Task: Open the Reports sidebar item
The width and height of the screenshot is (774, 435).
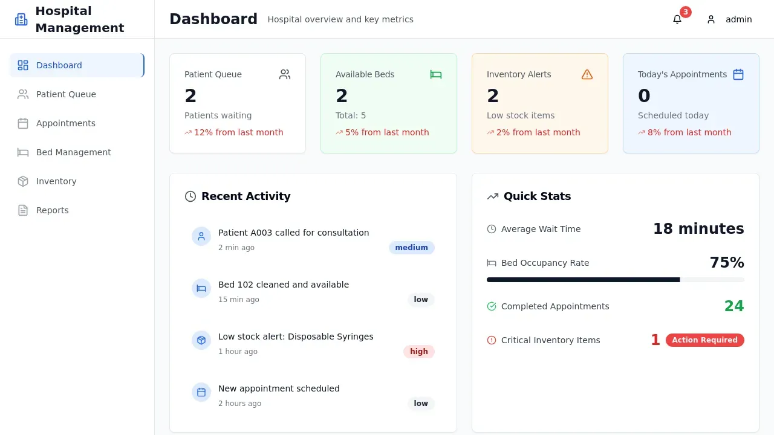Action: tap(52, 210)
